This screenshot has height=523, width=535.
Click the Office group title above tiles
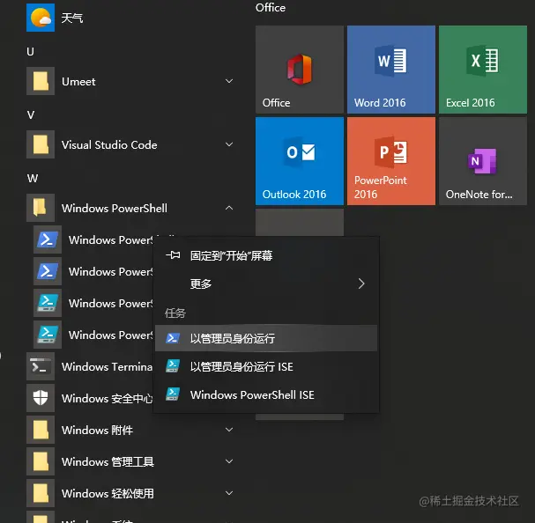point(271,8)
